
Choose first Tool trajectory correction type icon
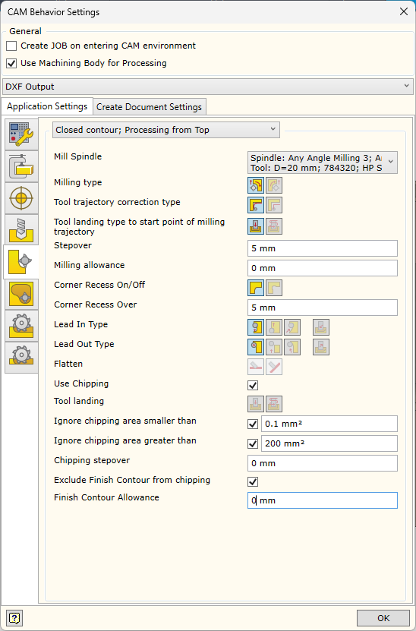click(x=256, y=205)
